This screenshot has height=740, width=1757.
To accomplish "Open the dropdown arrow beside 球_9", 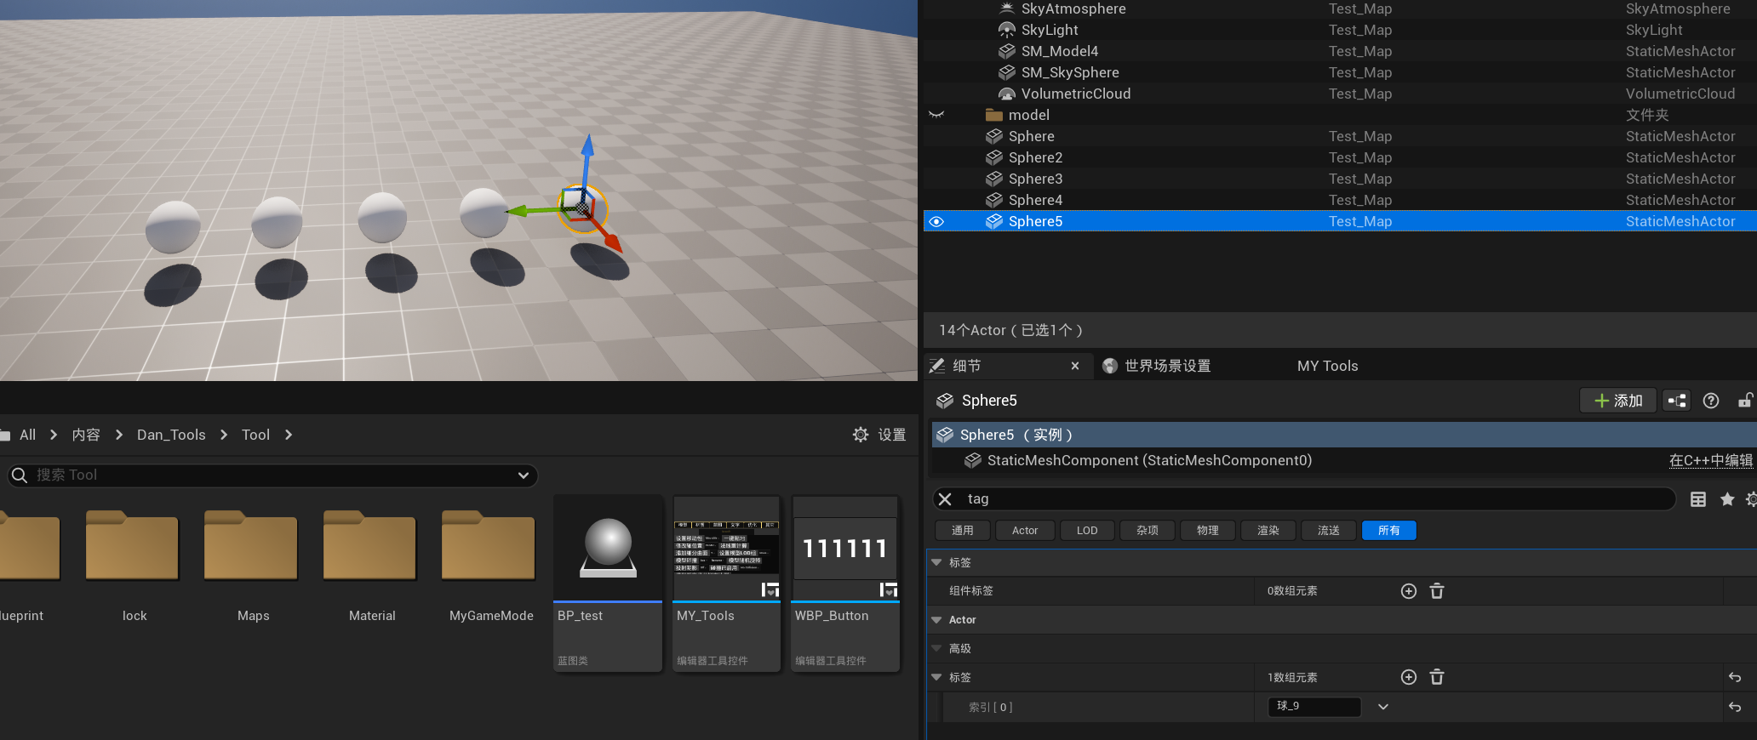I will pos(1383,707).
